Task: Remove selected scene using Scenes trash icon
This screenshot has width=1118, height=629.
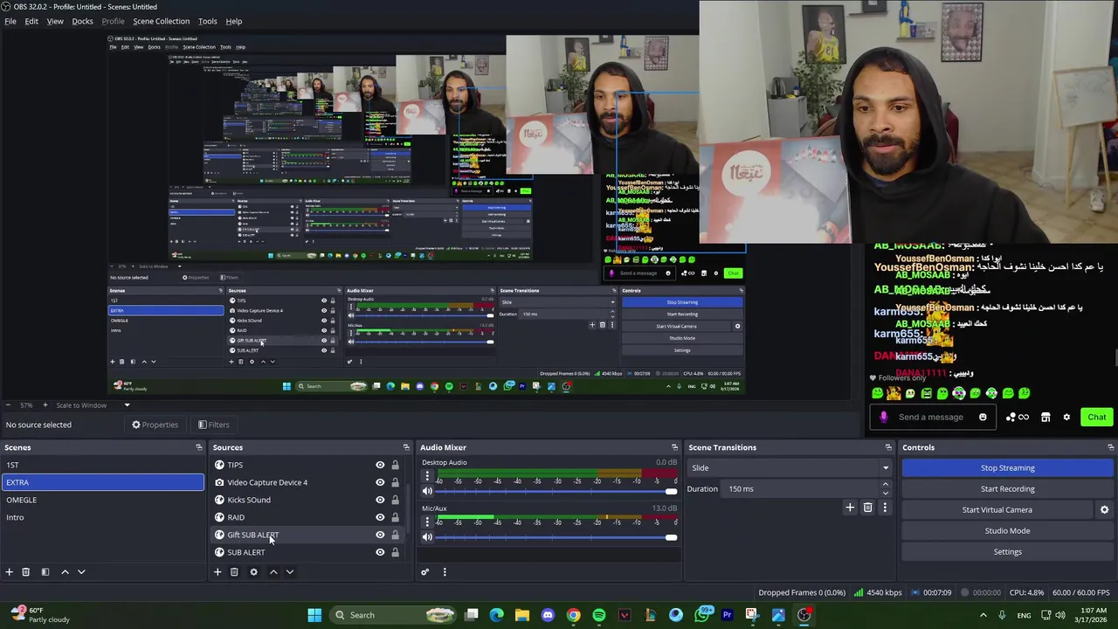Action: [25, 572]
